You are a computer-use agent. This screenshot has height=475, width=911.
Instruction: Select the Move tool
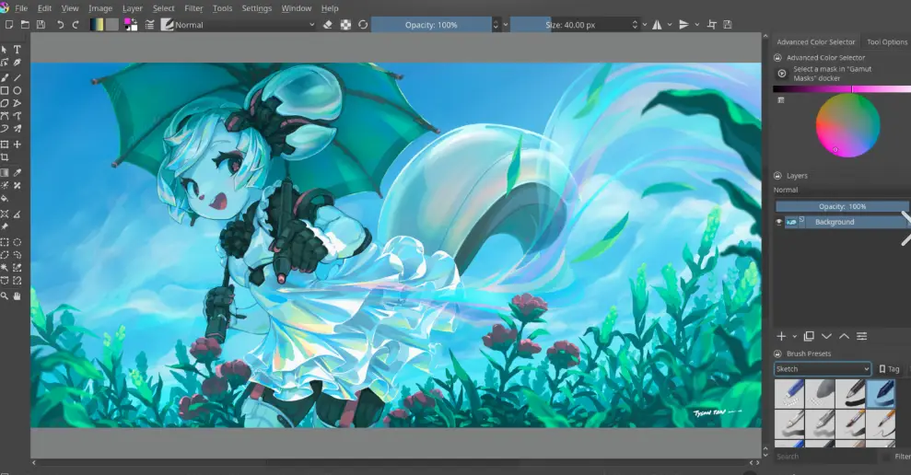[x=18, y=144]
